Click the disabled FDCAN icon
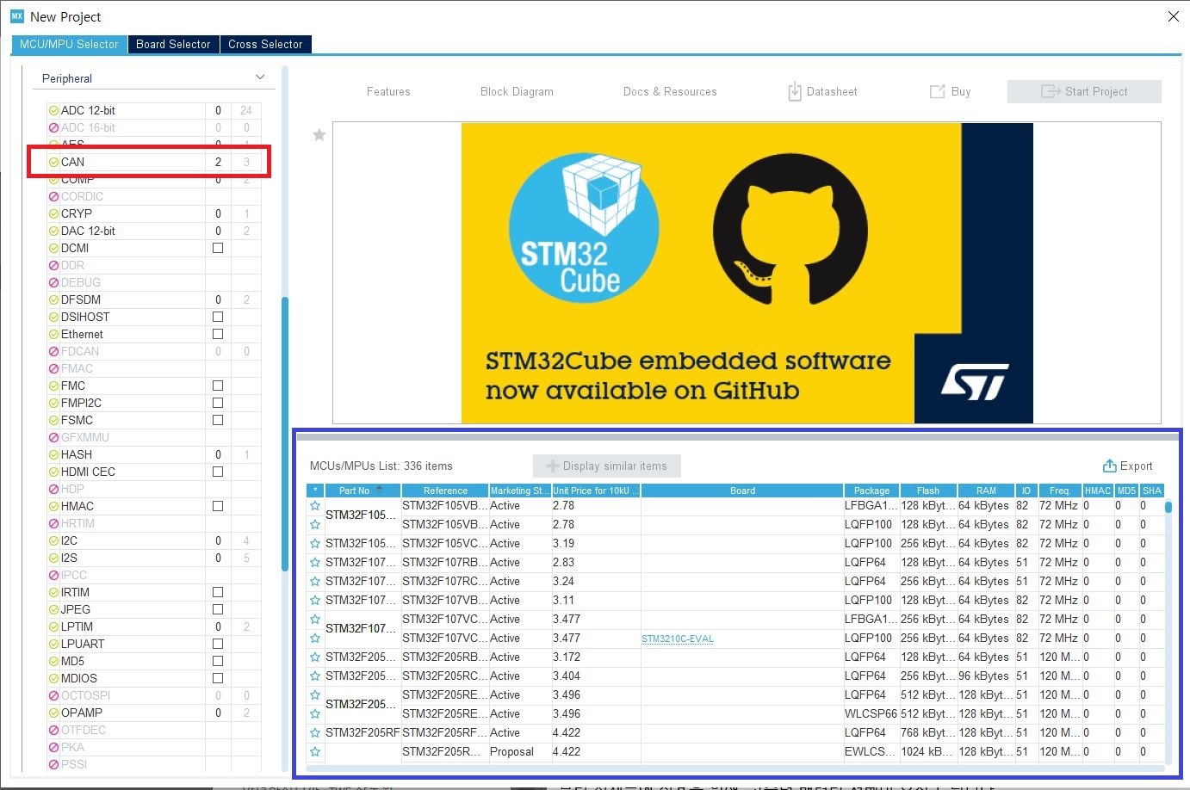Viewport: 1190px width, 790px height. [53, 351]
